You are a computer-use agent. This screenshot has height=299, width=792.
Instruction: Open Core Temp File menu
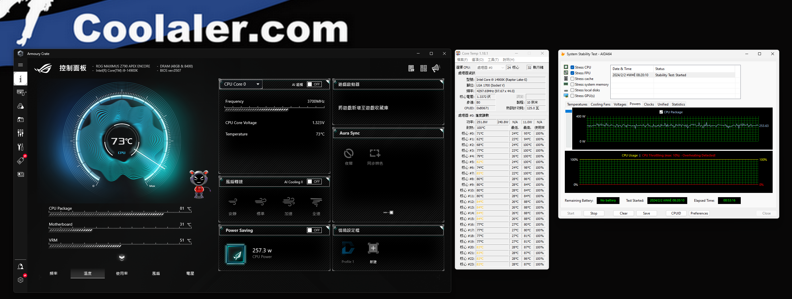(462, 60)
